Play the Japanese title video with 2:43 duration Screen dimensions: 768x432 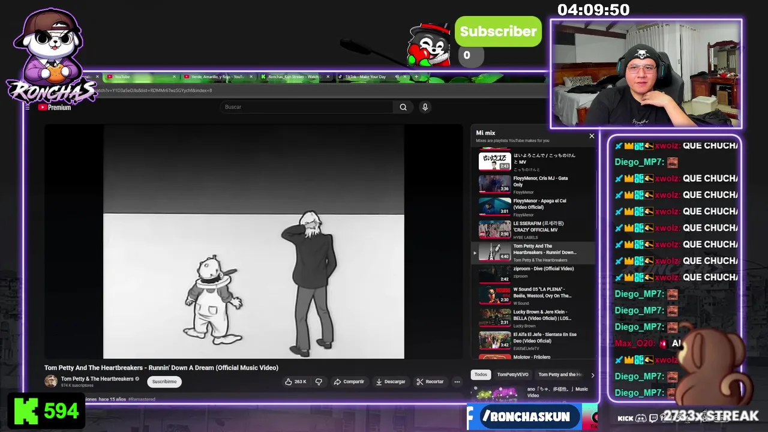[534, 161]
